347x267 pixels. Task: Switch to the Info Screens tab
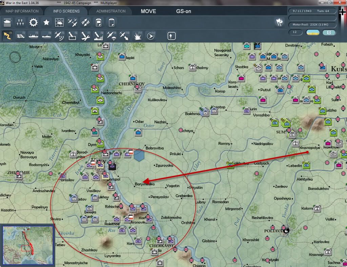[x=66, y=11]
